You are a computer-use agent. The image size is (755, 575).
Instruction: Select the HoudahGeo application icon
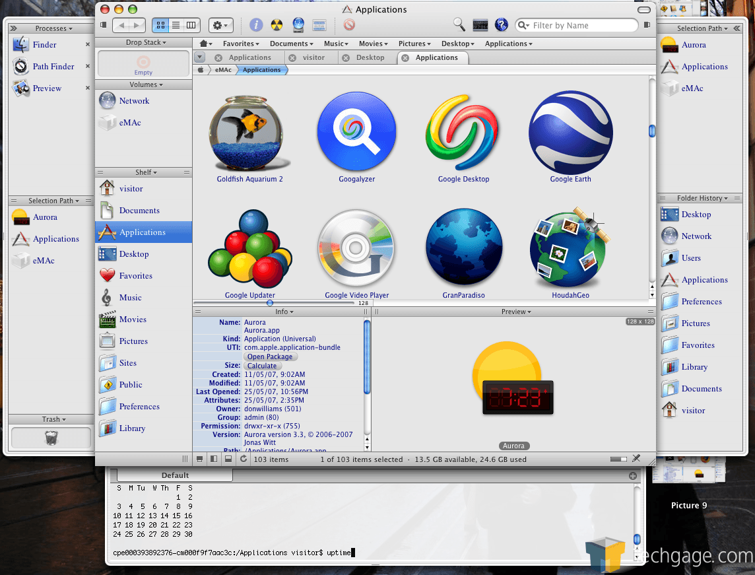pos(570,248)
